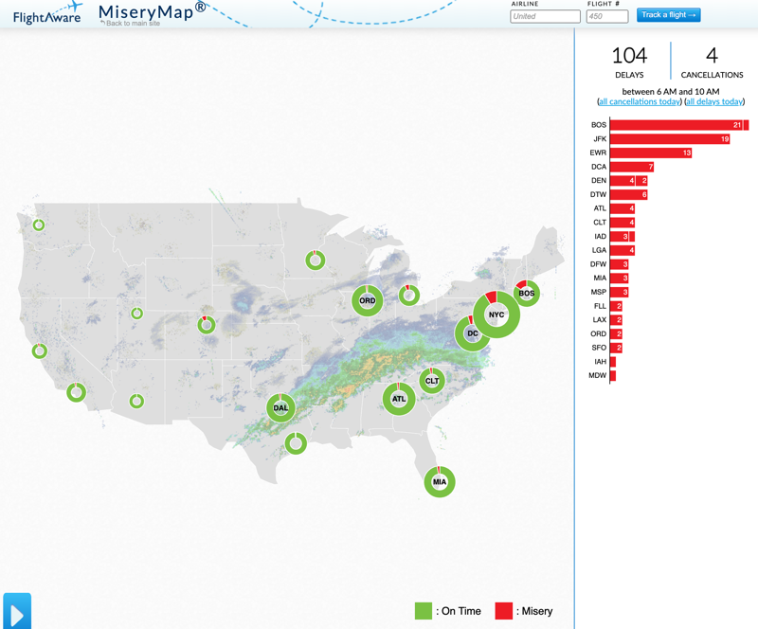Select the DAL donut marker on the map

pos(280,407)
